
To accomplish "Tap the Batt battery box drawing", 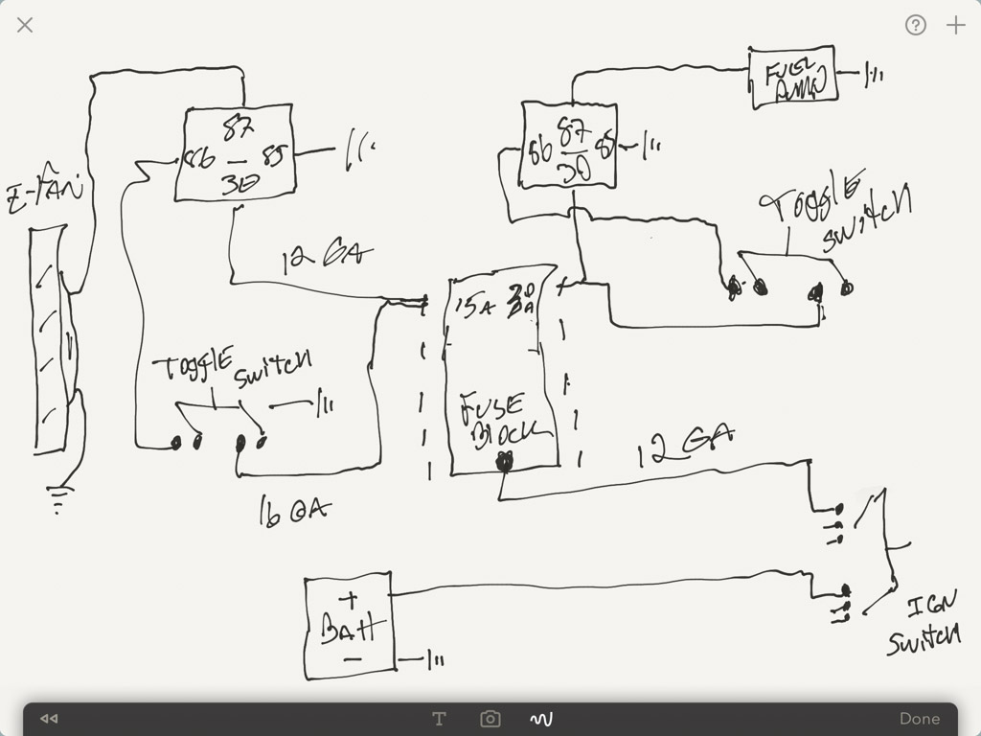I will pos(350,625).
